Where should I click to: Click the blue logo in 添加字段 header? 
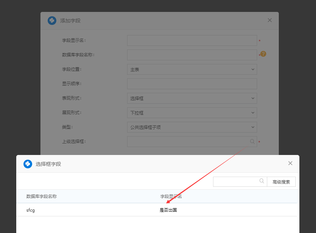point(52,21)
